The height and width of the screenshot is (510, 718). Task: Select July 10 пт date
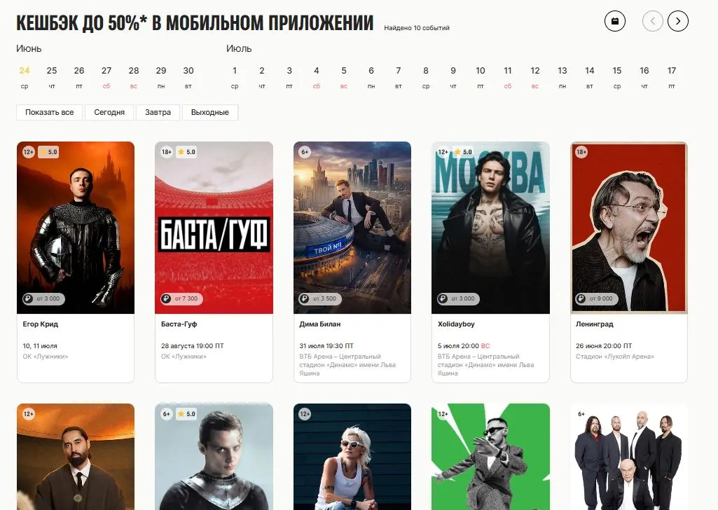click(x=481, y=77)
